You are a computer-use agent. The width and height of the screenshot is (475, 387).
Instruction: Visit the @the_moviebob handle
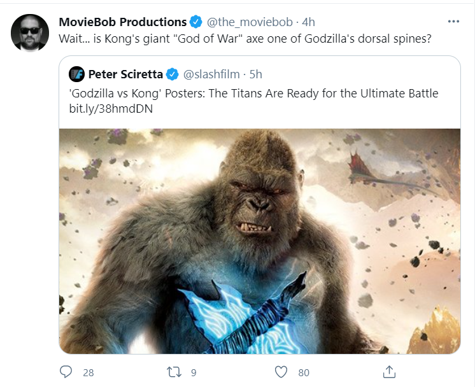[250, 22]
